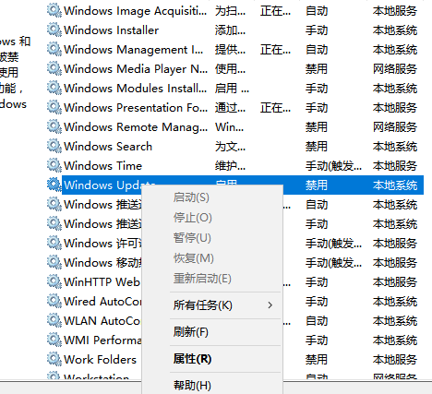Choose 帮助(H) in the context menu
The width and height of the screenshot is (432, 394).
tap(192, 386)
